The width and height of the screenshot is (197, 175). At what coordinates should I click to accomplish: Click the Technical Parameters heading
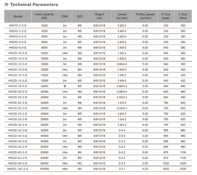point(34,5)
